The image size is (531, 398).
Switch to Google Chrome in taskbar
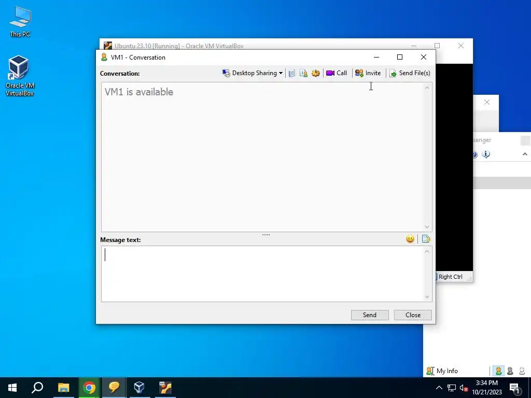click(x=89, y=388)
